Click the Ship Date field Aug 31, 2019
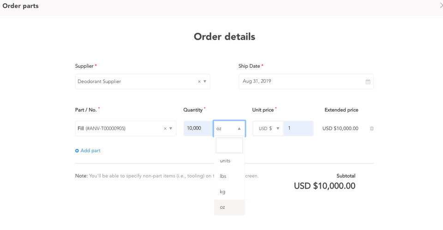 300,82
